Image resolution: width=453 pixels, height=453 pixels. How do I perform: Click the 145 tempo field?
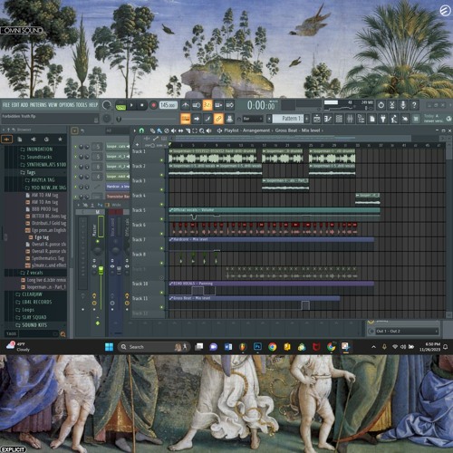pyautogui.click(x=168, y=105)
